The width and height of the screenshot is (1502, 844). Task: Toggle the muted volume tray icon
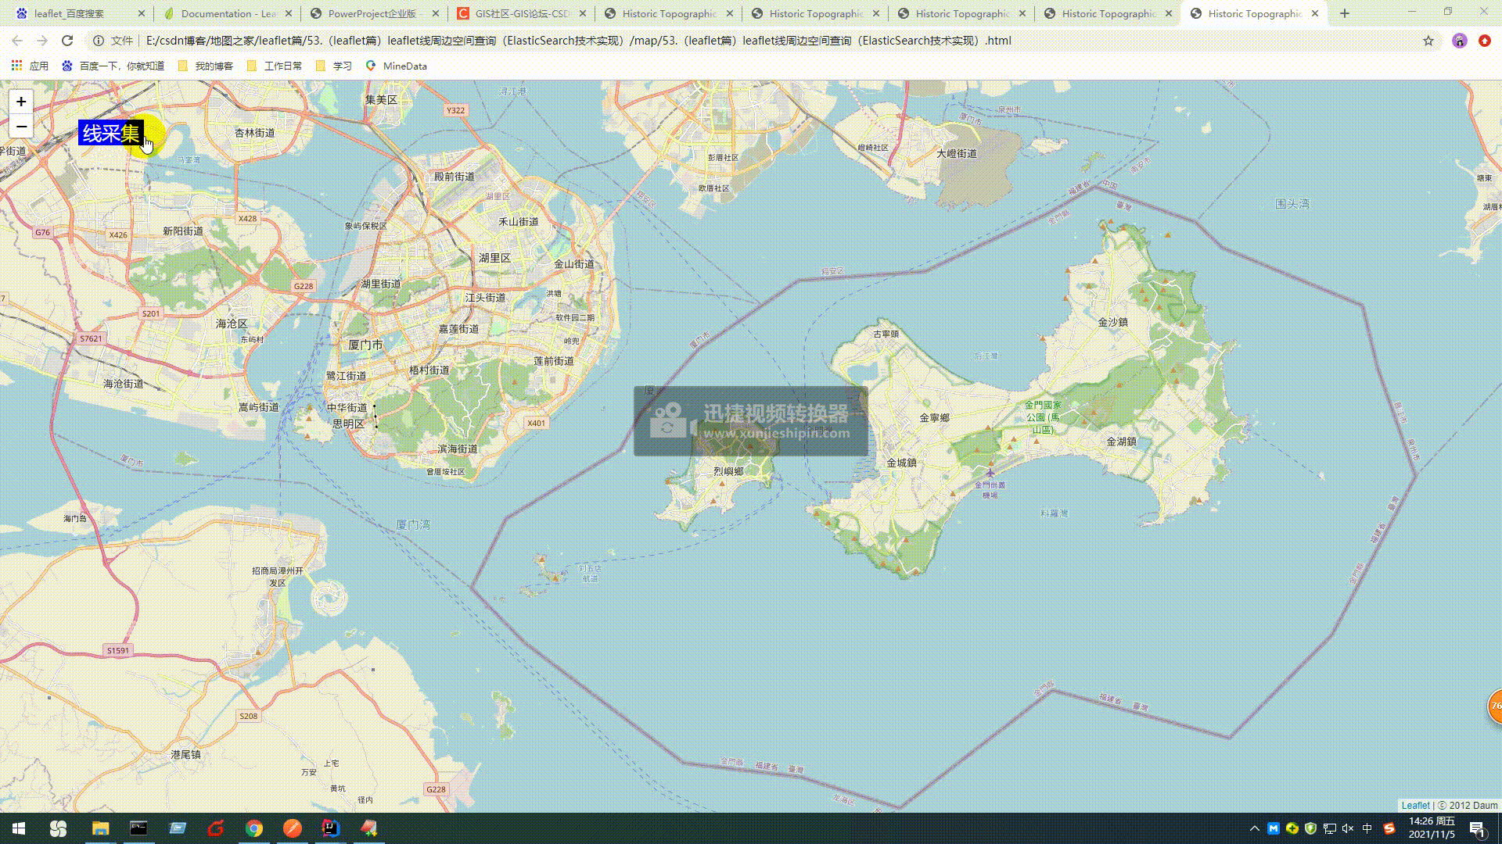[x=1347, y=828]
